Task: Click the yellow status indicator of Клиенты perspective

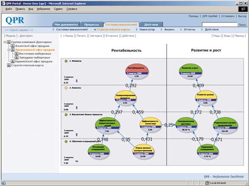Action: [x=66, y=88]
